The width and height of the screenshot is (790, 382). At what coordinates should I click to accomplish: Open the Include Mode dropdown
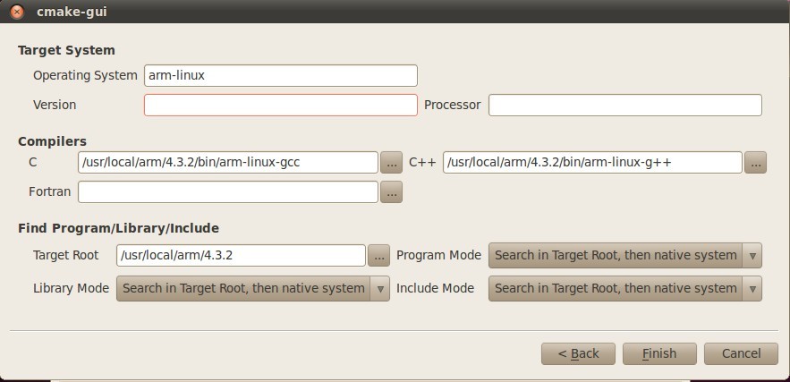click(x=625, y=288)
